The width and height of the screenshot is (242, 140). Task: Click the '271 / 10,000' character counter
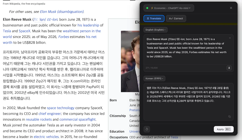(x=152, y=68)
